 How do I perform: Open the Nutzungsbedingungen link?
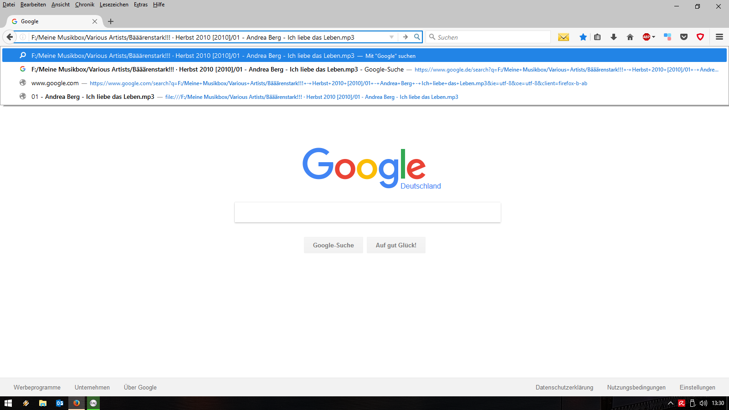[636, 388]
